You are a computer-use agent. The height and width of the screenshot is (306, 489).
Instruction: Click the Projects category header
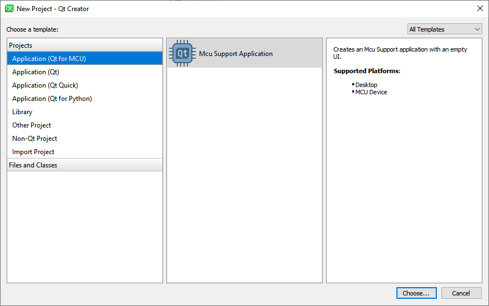coord(21,45)
